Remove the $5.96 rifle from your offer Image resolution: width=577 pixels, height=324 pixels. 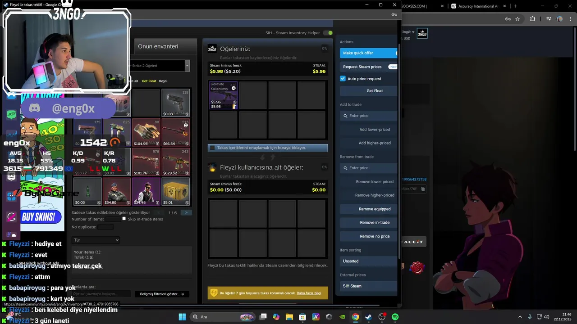tap(223, 95)
